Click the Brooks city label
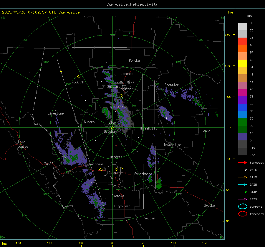265x247 pixels. [x=209, y=206]
